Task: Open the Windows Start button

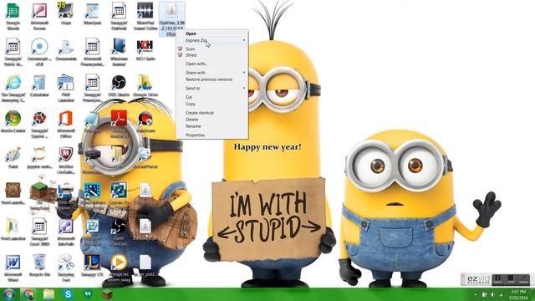Action: pyautogui.click(x=8, y=294)
